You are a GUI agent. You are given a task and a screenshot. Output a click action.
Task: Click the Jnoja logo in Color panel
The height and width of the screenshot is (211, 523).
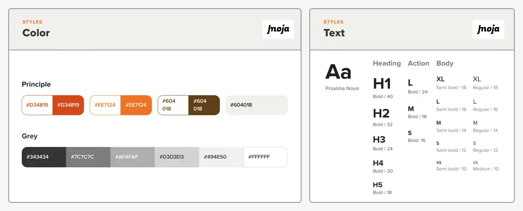pyautogui.click(x=278, y=29)
